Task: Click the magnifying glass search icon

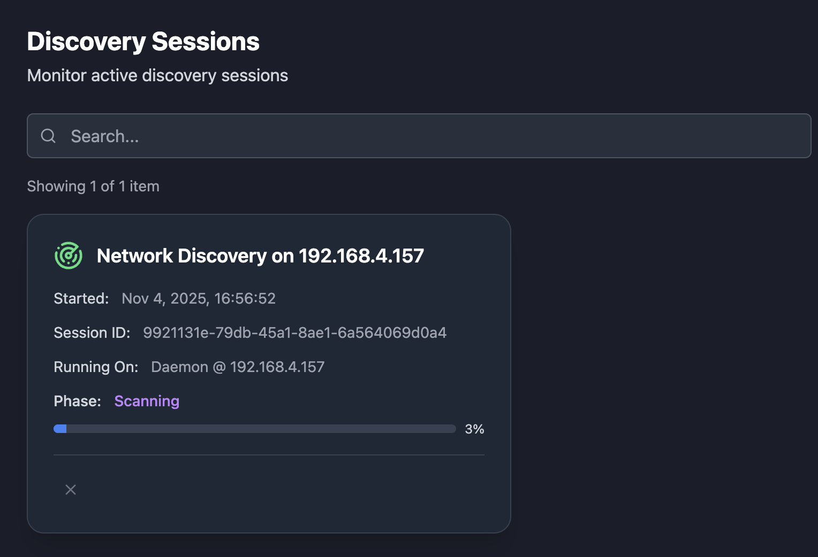Action: click(48, 136)
